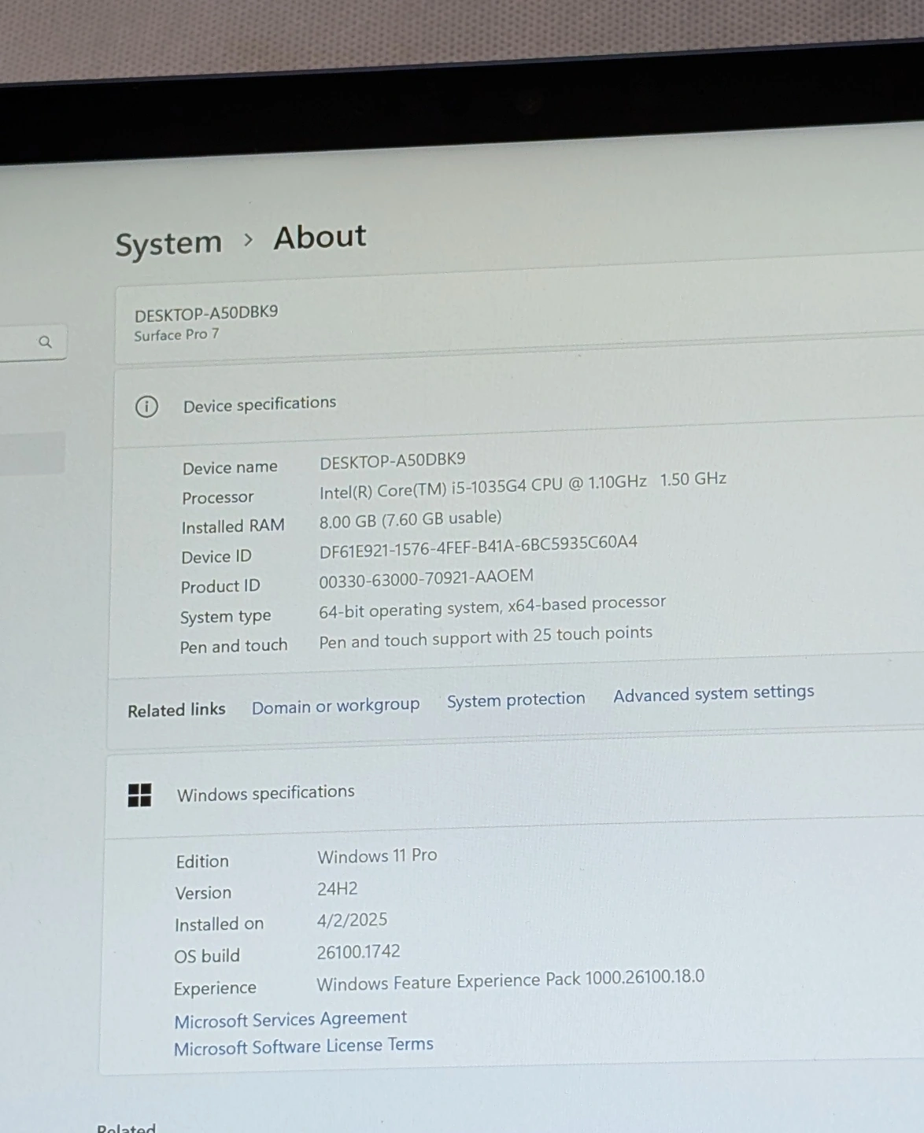Click the About page heading

pos(320,237)
